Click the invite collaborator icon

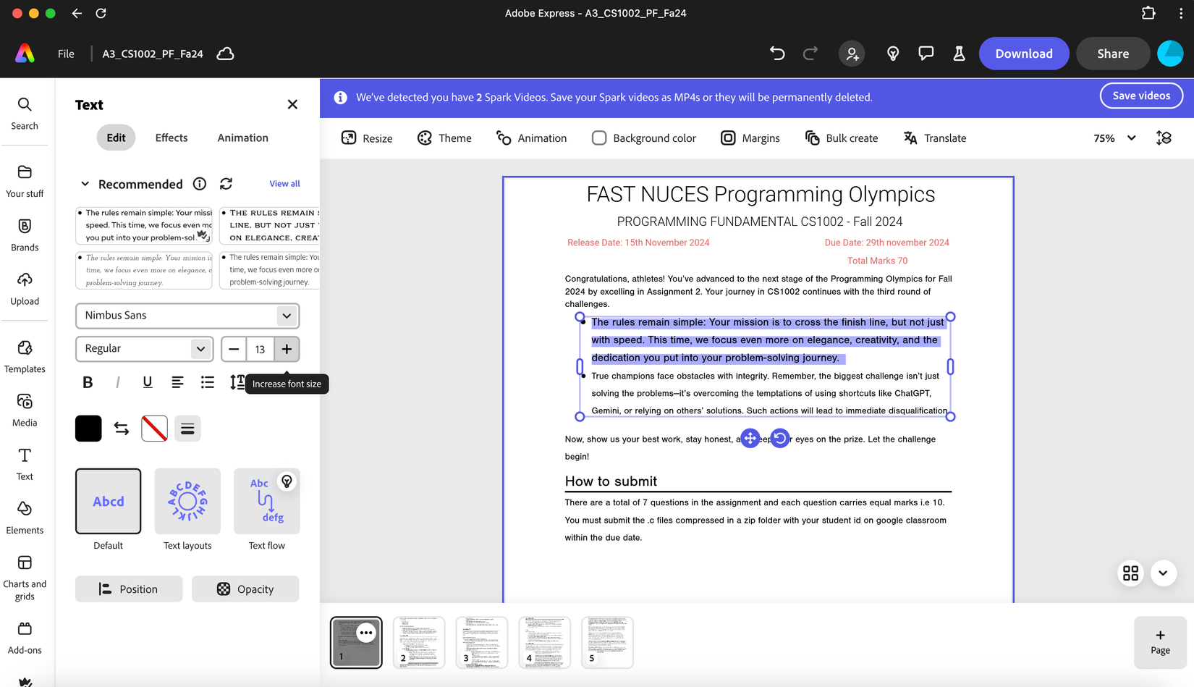coord(852,54)
